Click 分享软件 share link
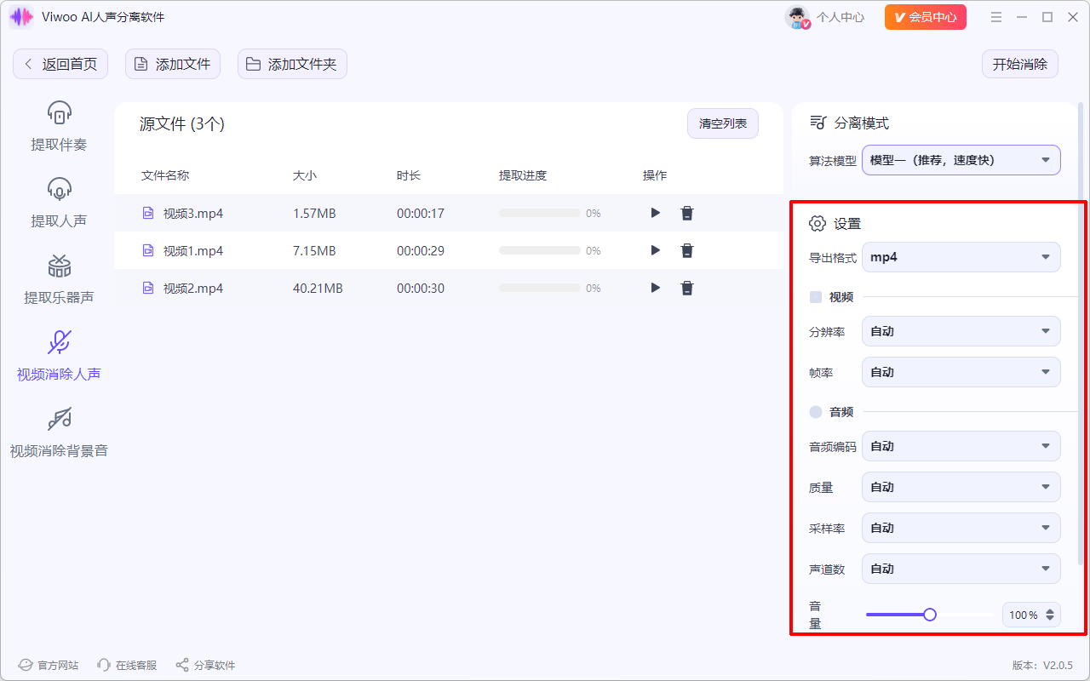Viewport: 1090px width, 681px height. pyautogui.click(x=205, y=665)
